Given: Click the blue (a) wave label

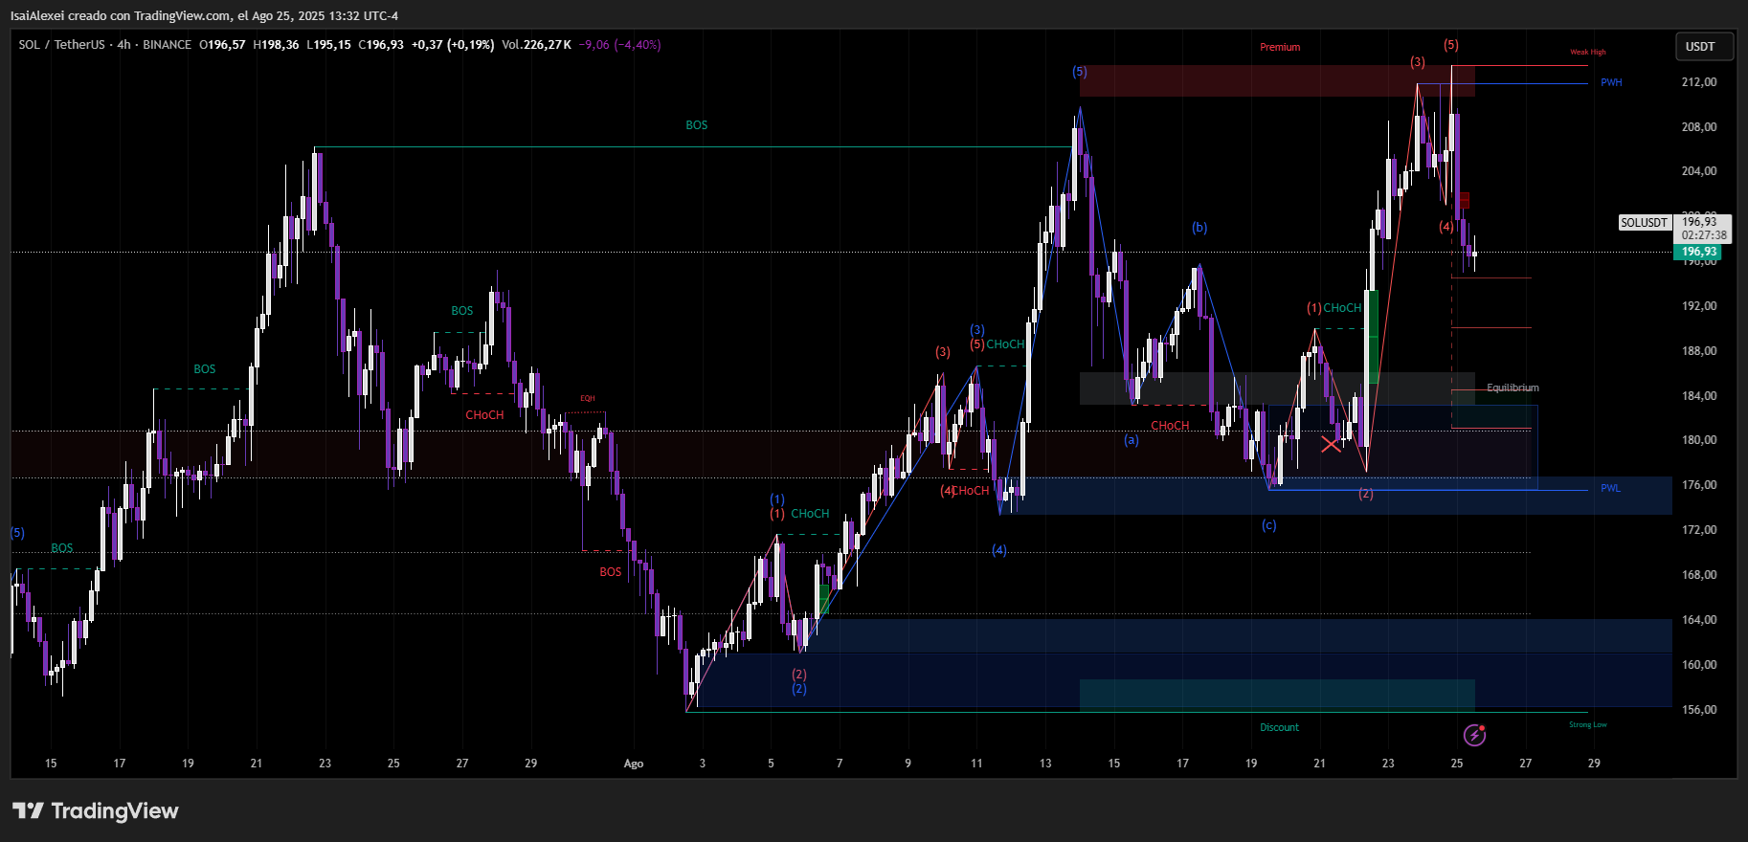Looking at the screenshot, I should click(1132, 440).
